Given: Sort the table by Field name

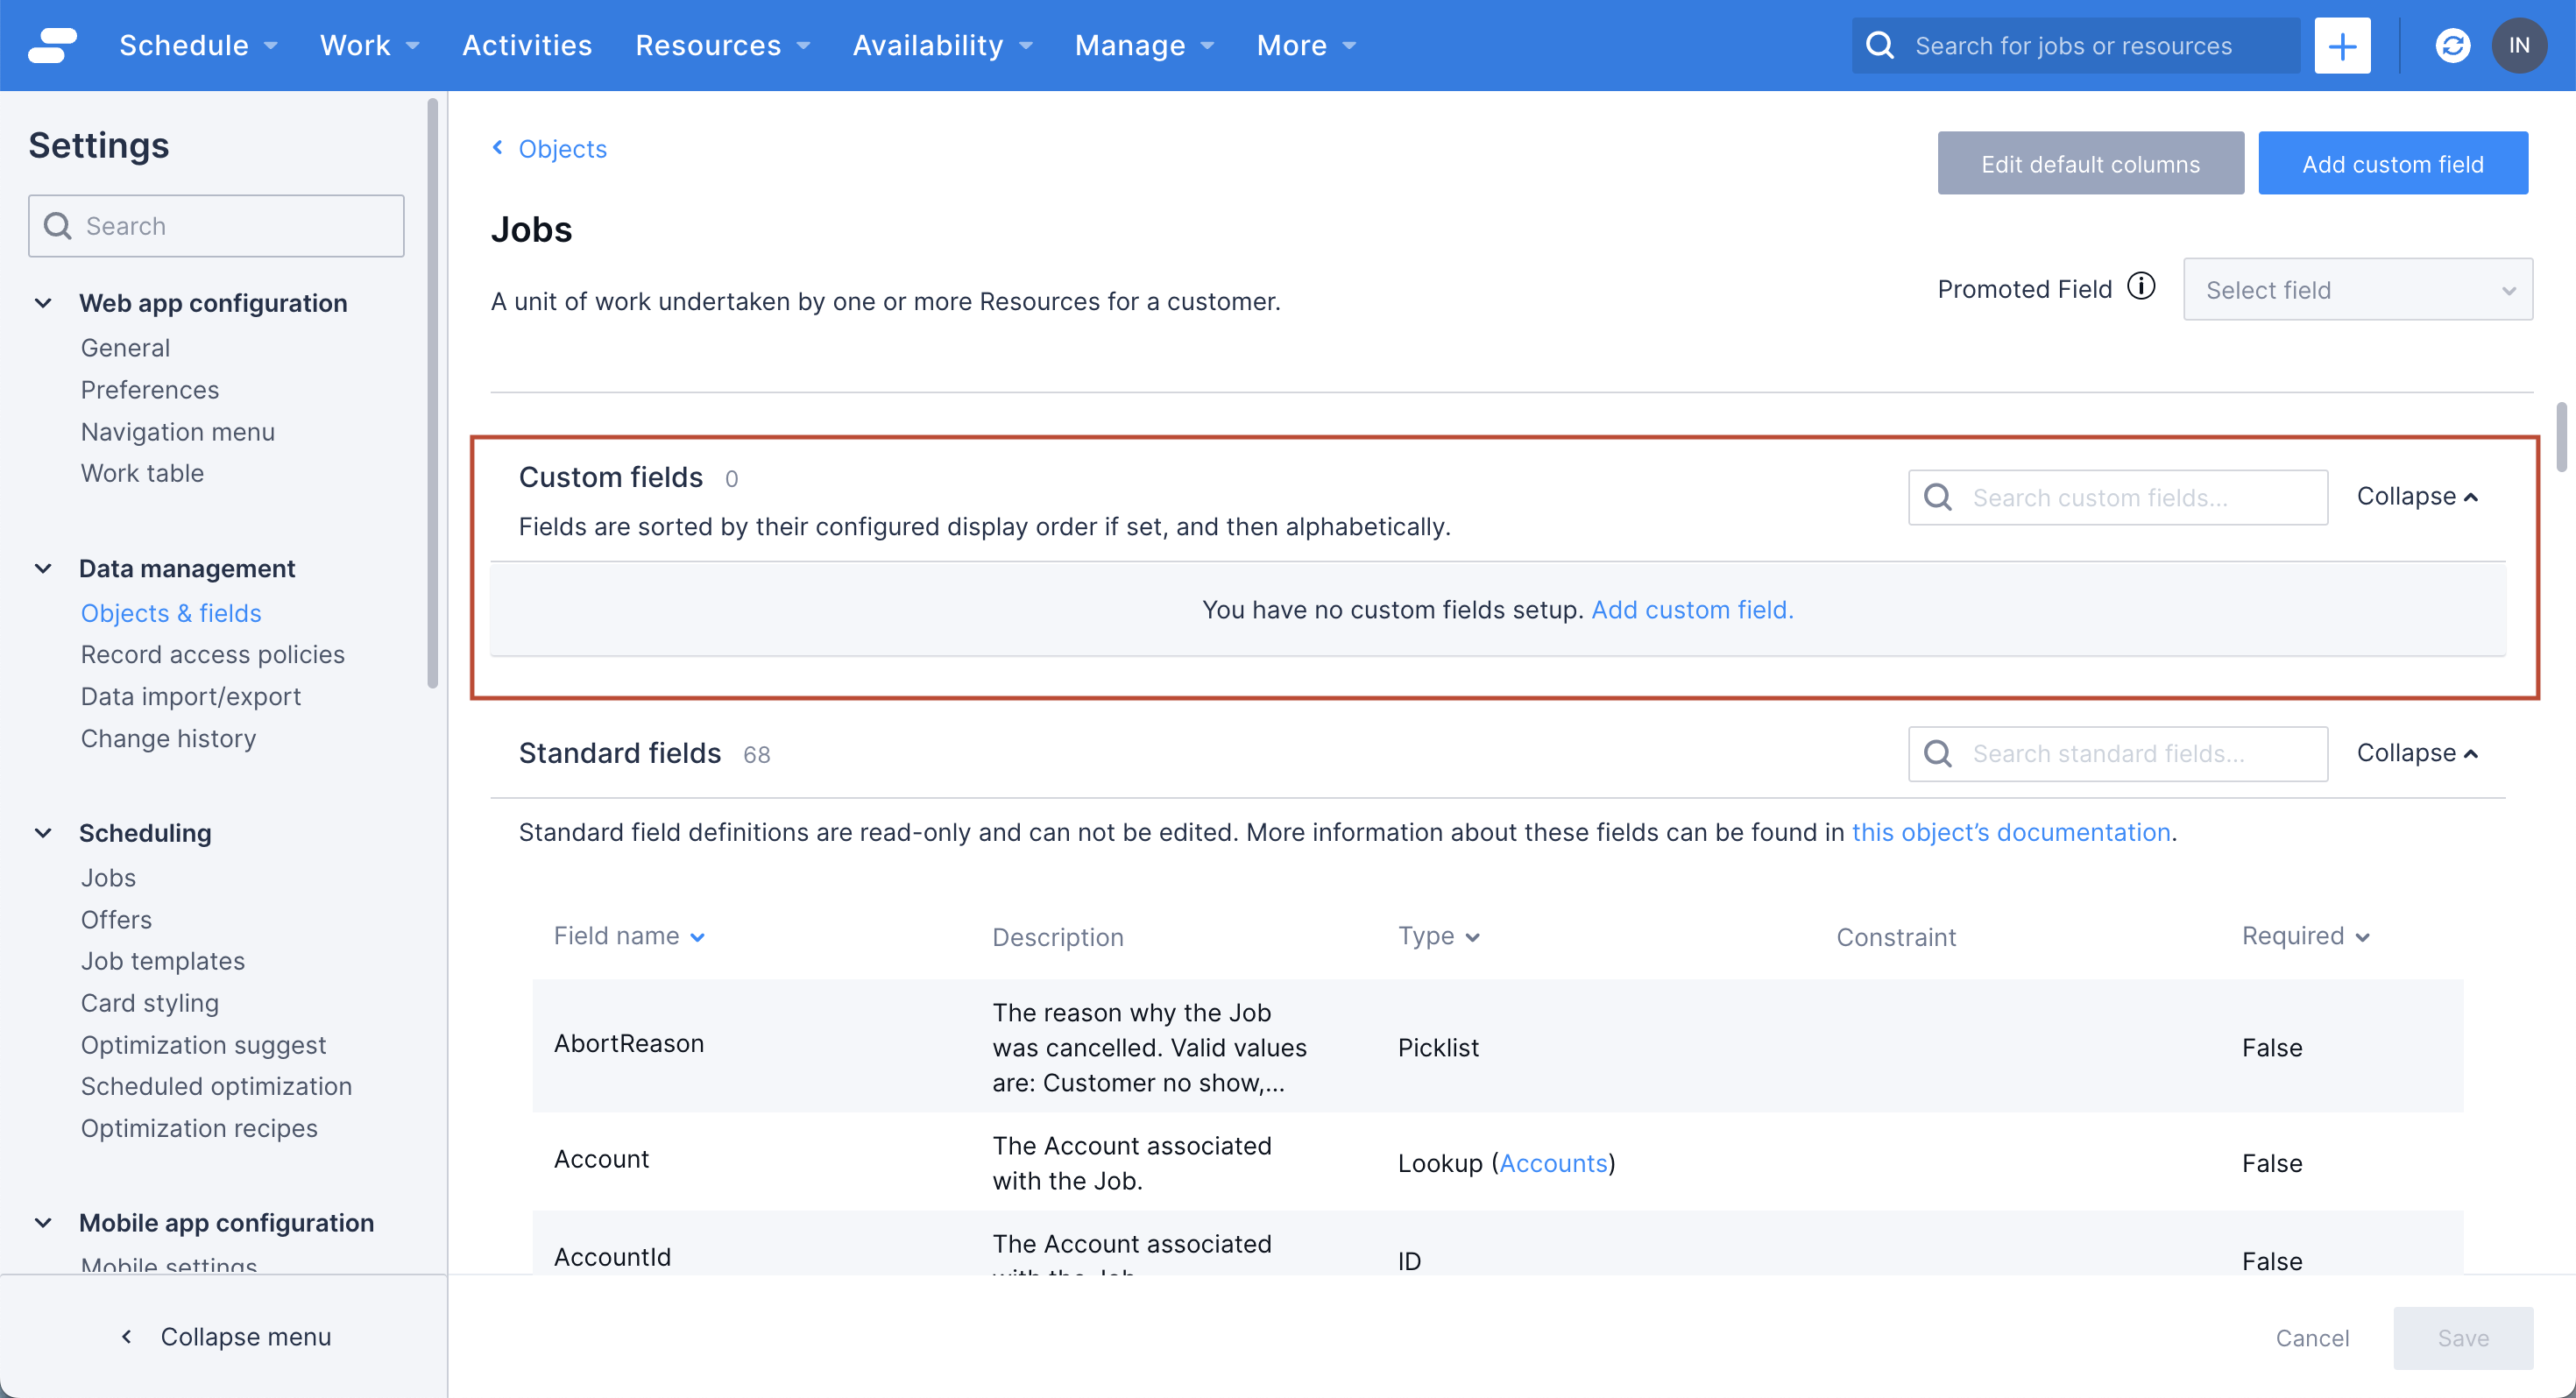Looking at the screenshot, I should point(628,936).
